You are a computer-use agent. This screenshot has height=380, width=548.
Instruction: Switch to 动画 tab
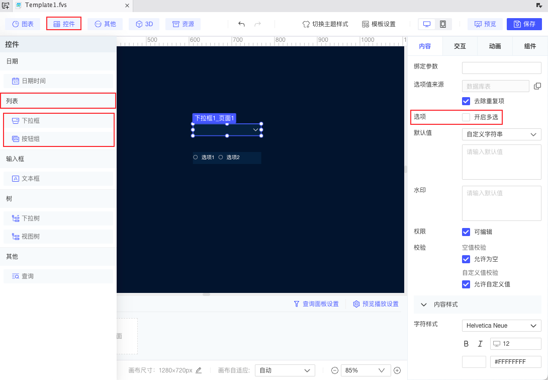coord(495,46)
